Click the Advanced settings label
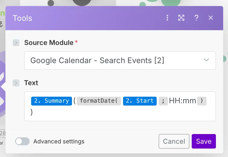Image resolution: width=228 pixels, height=157 pixels. (59, 141)
